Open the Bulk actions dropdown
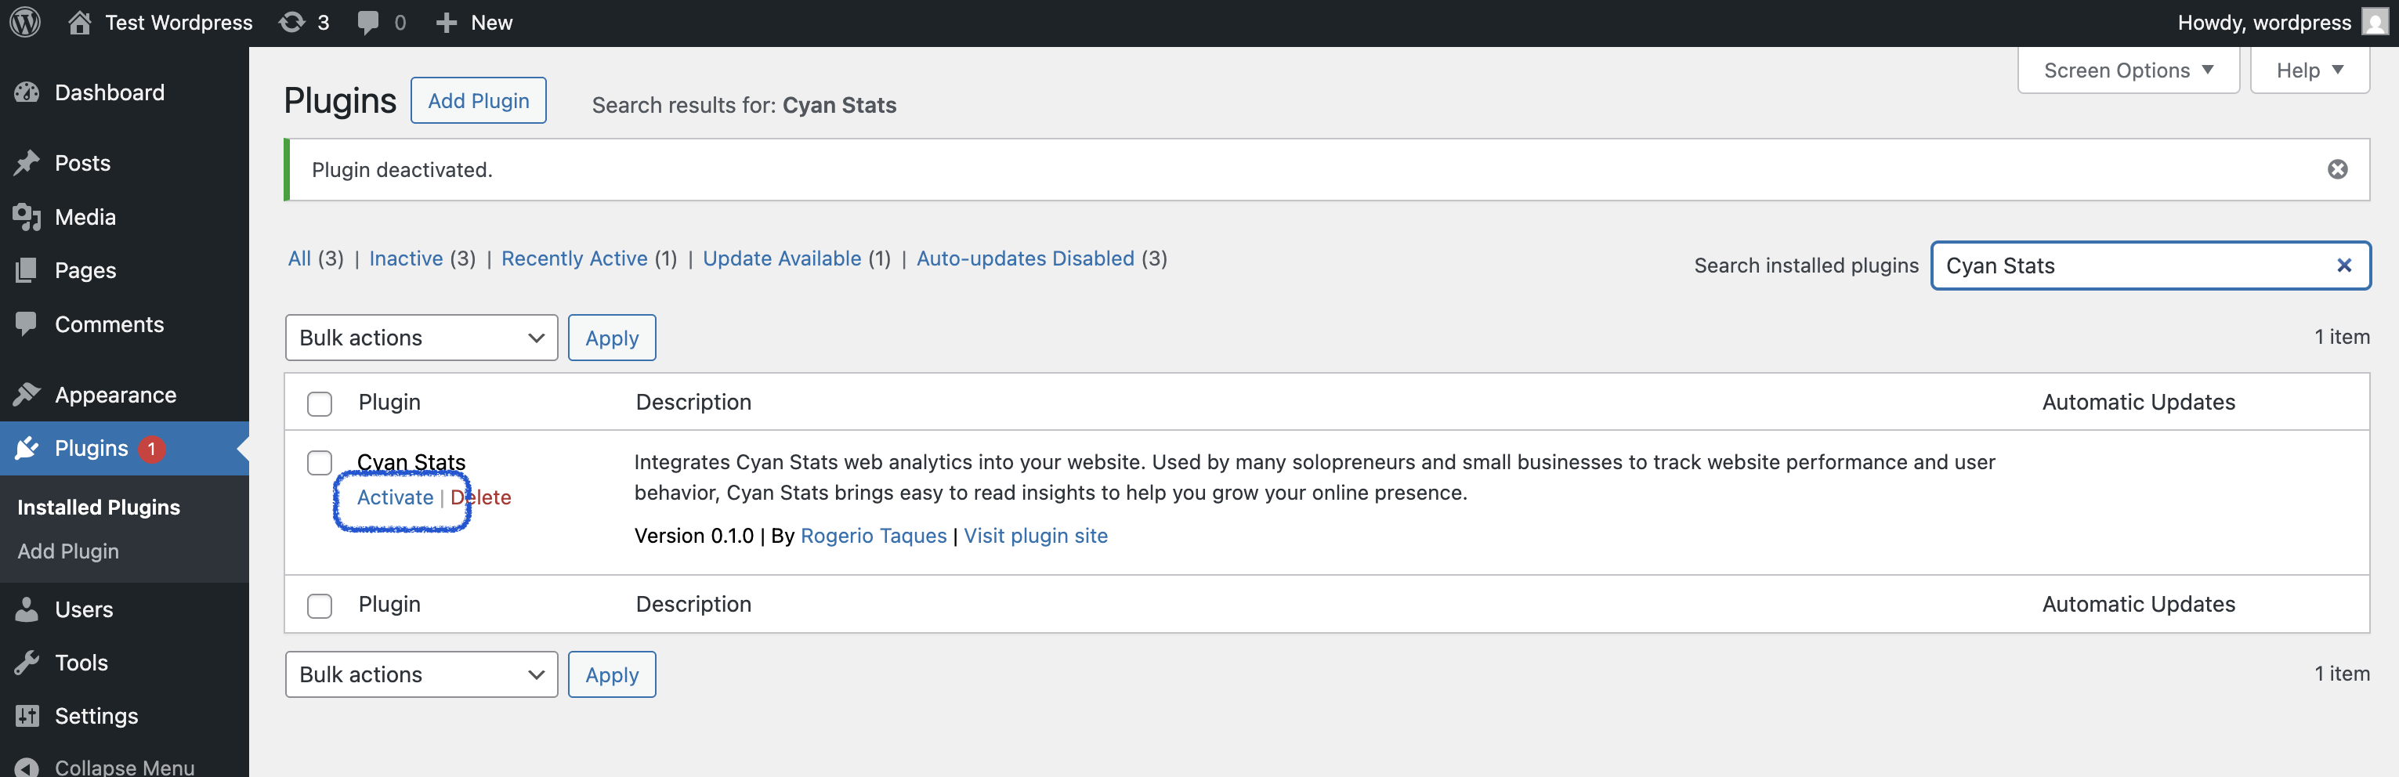2399x777 pixels. [x=421, y=337]
